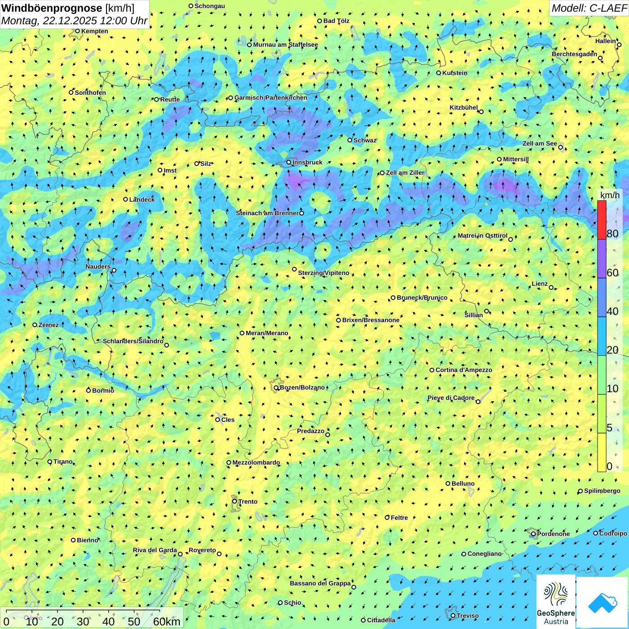Select the Conegliano label
This screenshot has width=629, height=629.
[x=484, y=554]
